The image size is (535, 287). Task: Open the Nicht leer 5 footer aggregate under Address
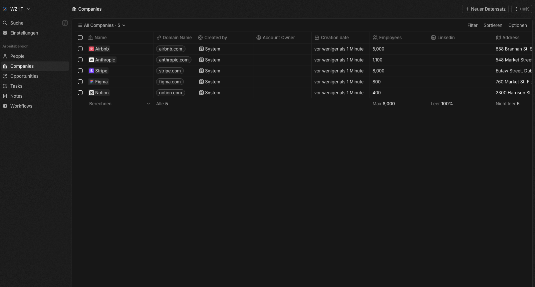[507, 104]
